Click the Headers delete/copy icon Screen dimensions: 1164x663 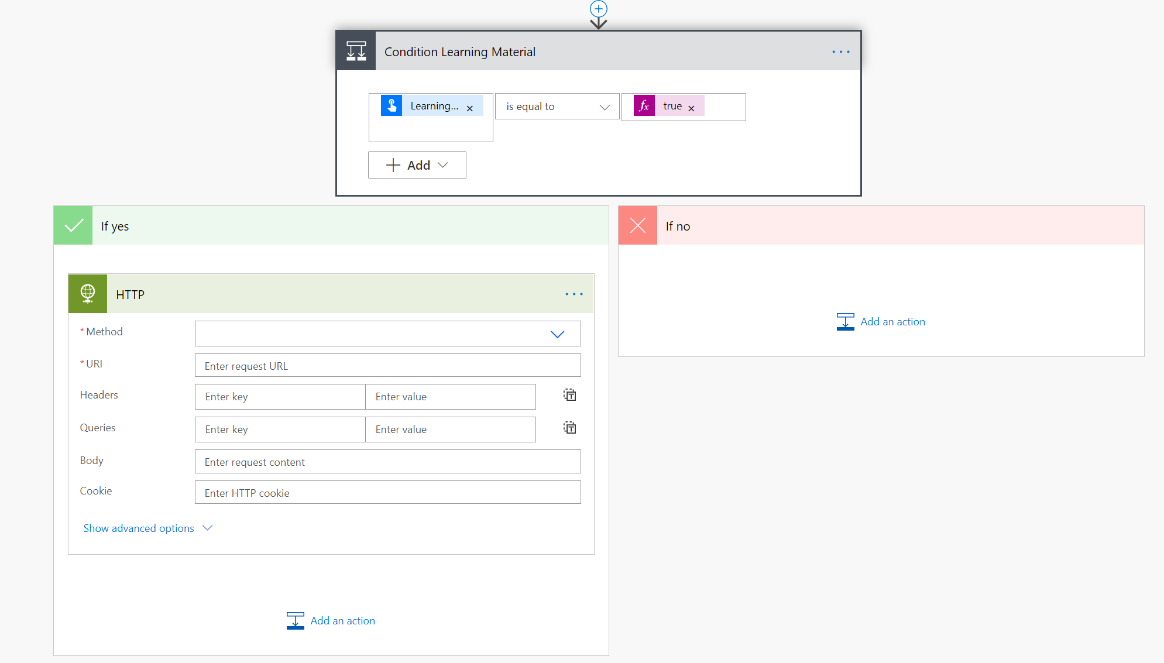point(570,395)
